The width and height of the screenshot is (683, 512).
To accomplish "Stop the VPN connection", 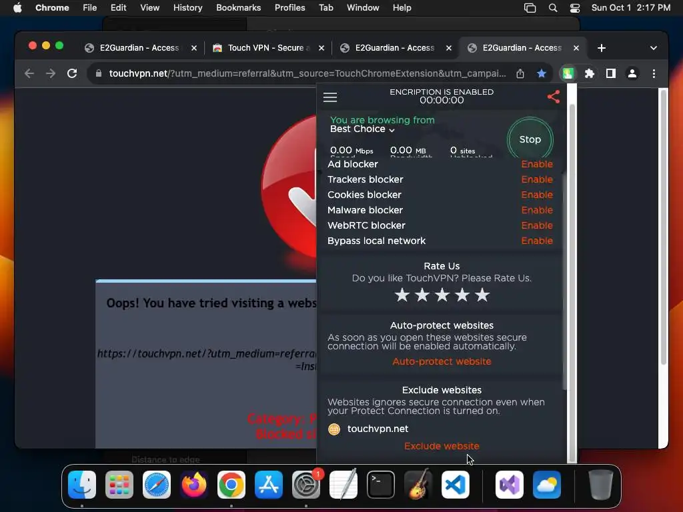I will (530, 139).
